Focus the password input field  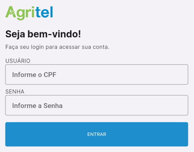point(97,105)
